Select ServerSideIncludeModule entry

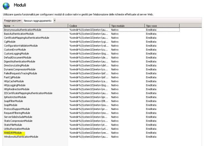click(x=18, y=117)
